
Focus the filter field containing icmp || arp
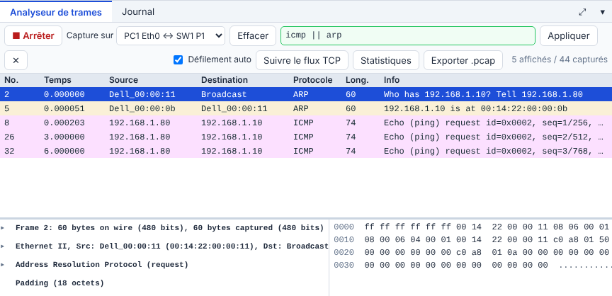408,36
